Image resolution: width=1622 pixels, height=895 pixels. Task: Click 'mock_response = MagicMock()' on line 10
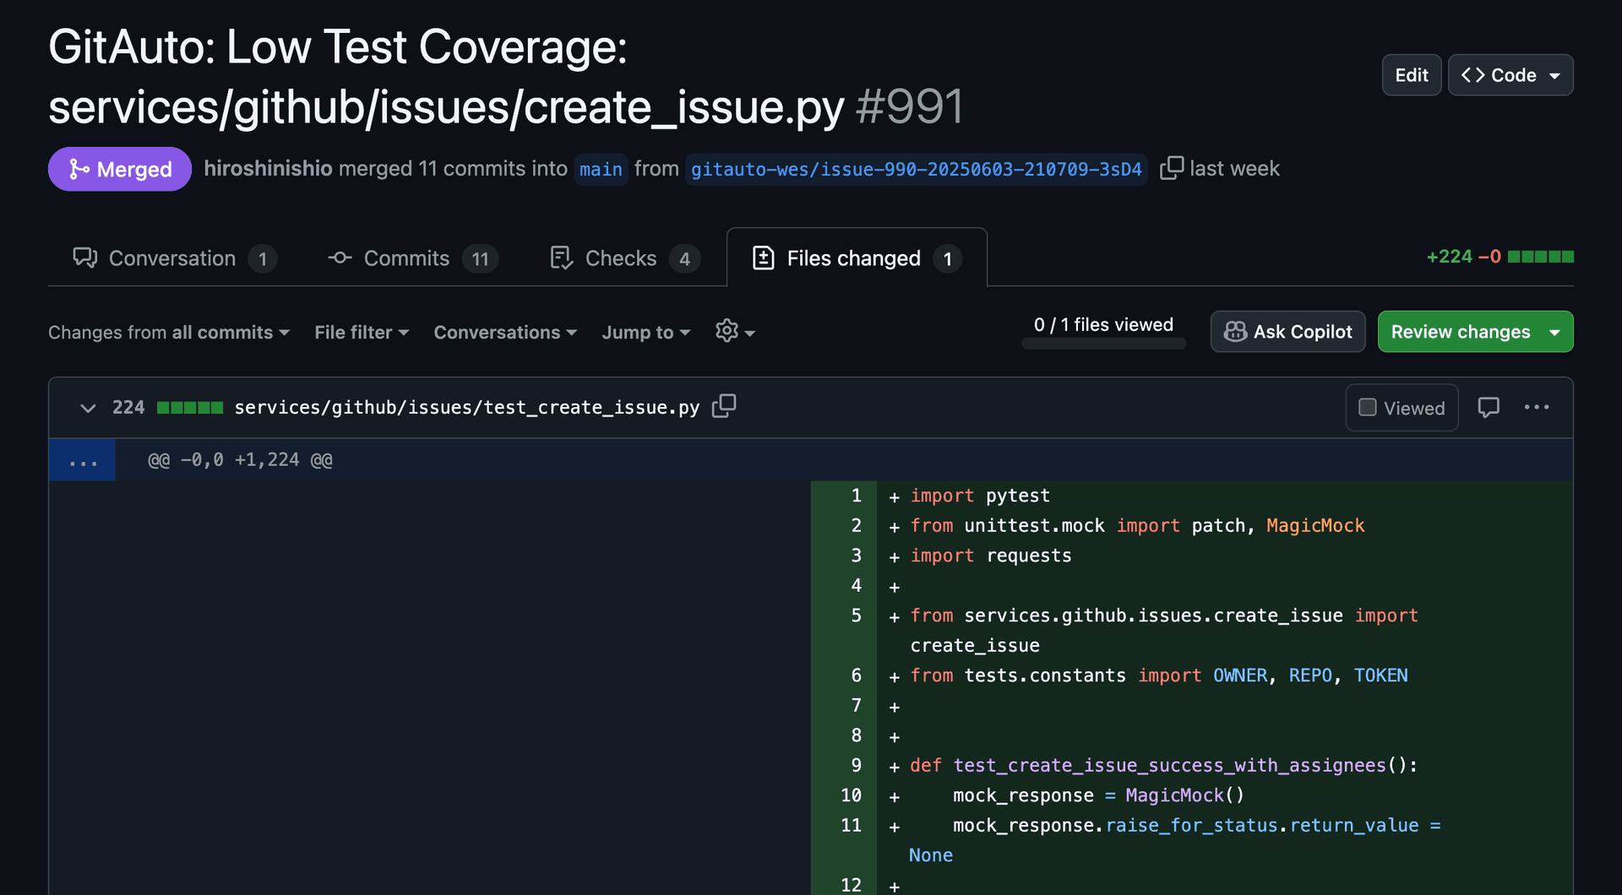[x=1098, y=795]
